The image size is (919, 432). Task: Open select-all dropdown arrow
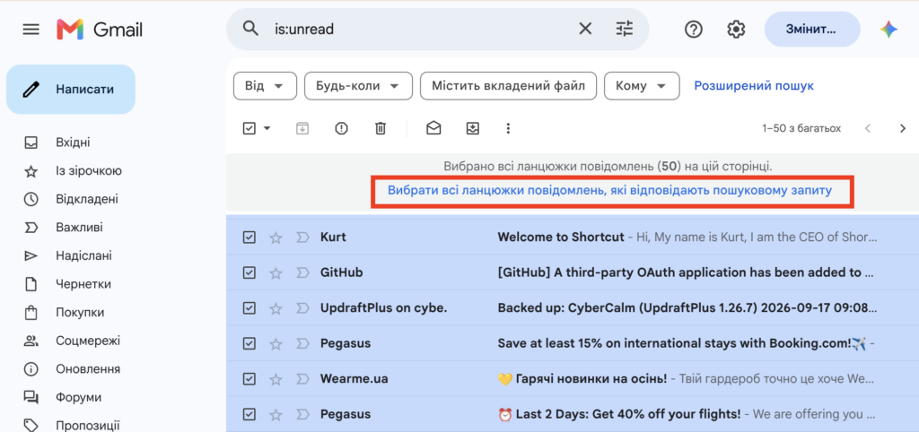(x=267, y=128)
